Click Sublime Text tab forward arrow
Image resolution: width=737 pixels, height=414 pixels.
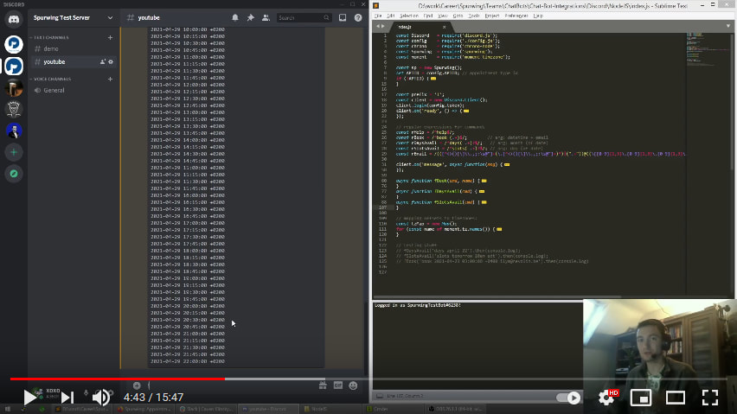(x=382, y=27)
